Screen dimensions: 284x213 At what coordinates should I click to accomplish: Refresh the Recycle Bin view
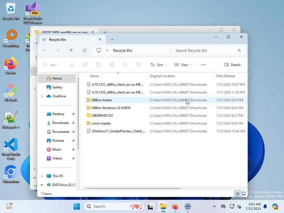tap(85, 50)
